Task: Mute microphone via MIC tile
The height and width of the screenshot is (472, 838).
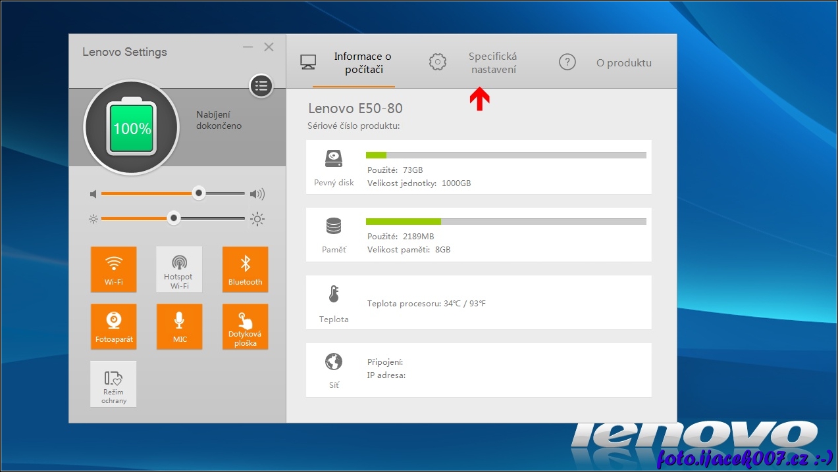Action: [x=179, y=326]
